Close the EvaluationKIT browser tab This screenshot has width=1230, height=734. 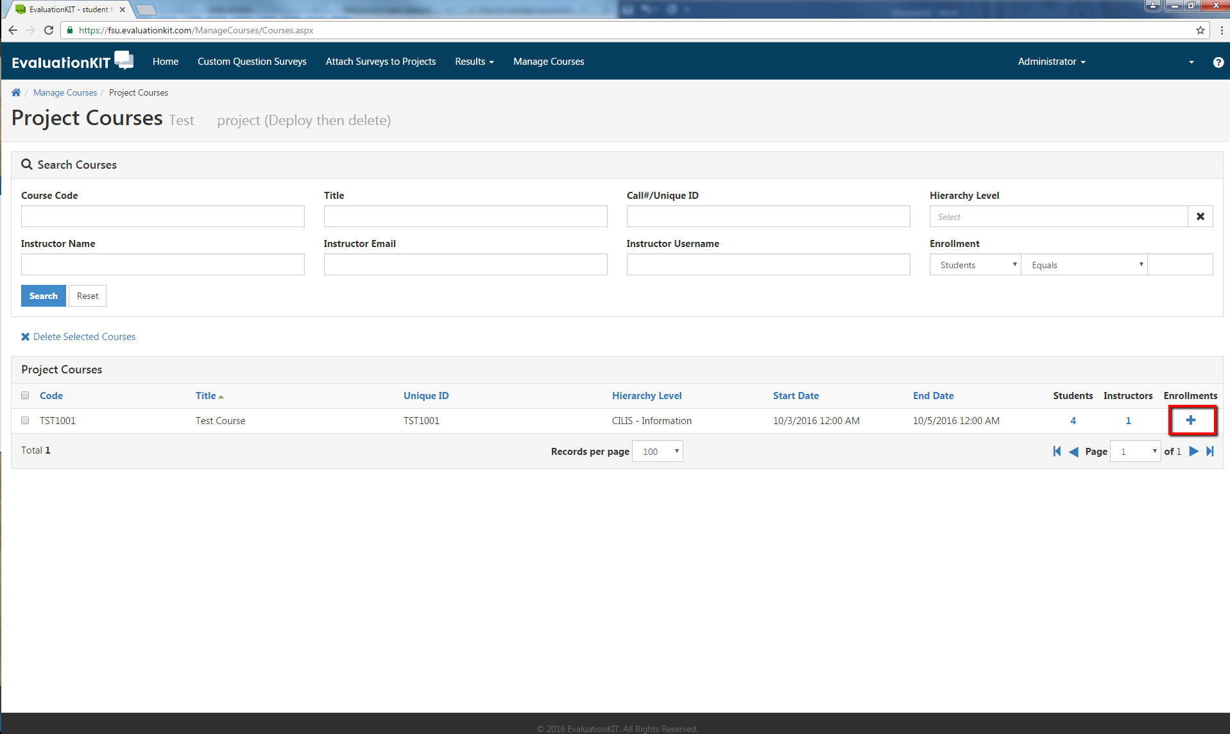(123, 10)
